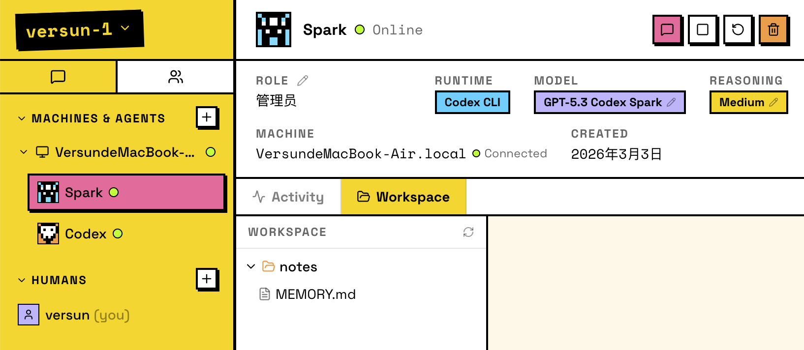This screenshot has height=350, width=804.
Task: Edit the ROLE with pencil icon
Action: [303, 81]
